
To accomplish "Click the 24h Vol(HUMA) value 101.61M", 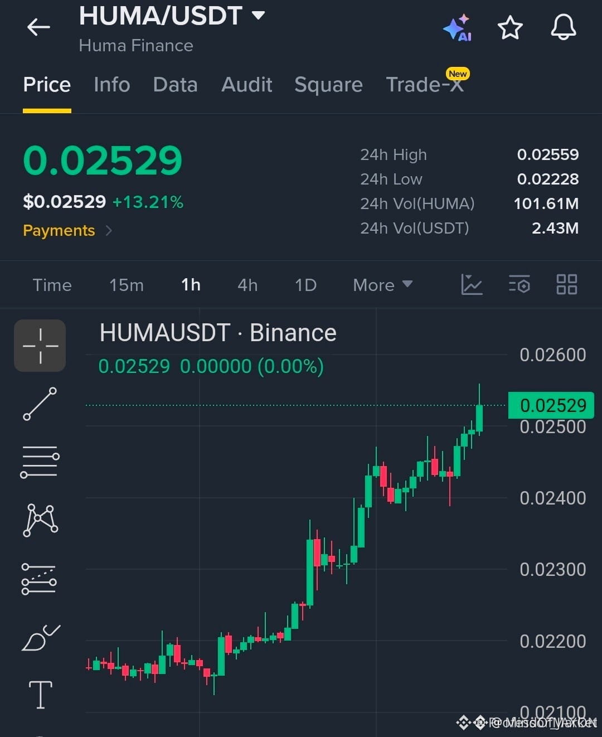I will [x=546, y=203].
